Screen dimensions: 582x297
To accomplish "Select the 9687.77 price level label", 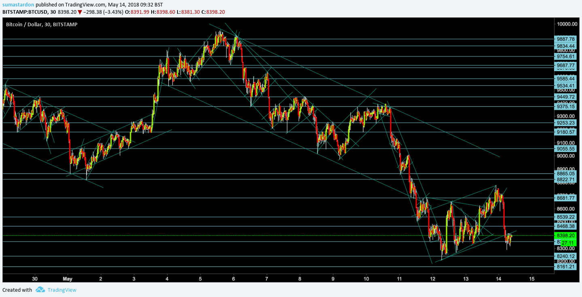I will [565, 65].
